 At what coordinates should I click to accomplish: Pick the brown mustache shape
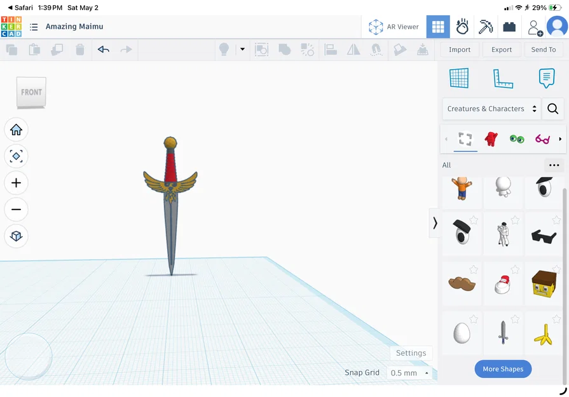tap(462, 284)
